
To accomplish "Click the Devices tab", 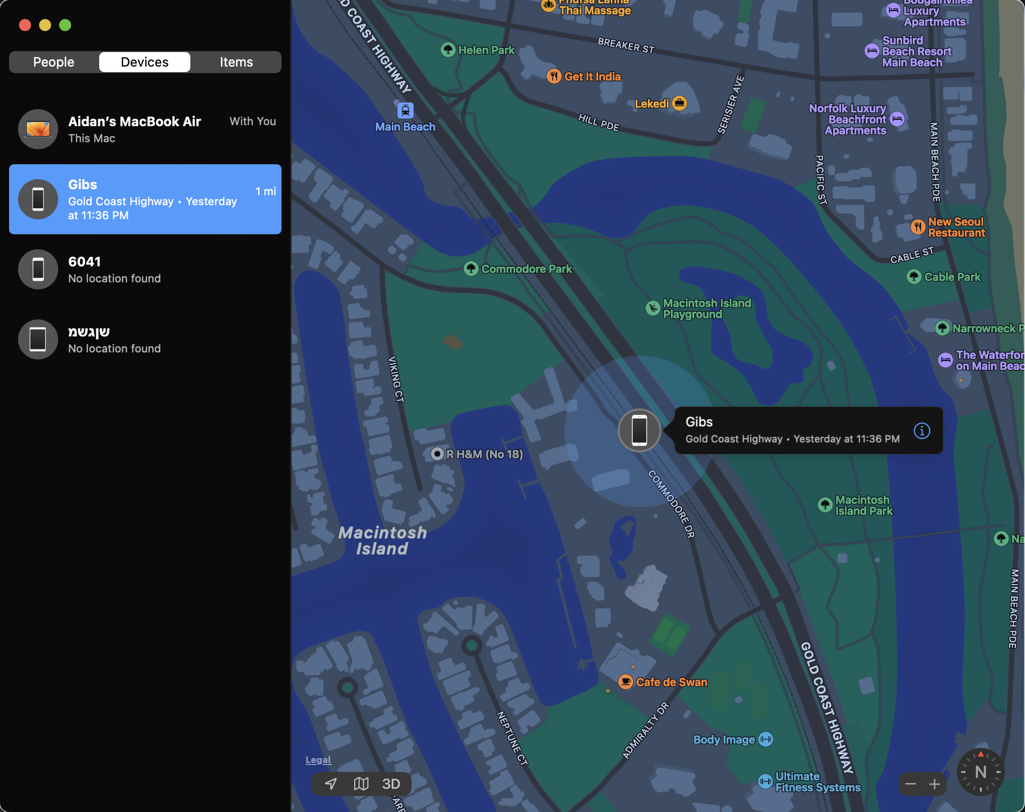I will (x=146, y=62).
